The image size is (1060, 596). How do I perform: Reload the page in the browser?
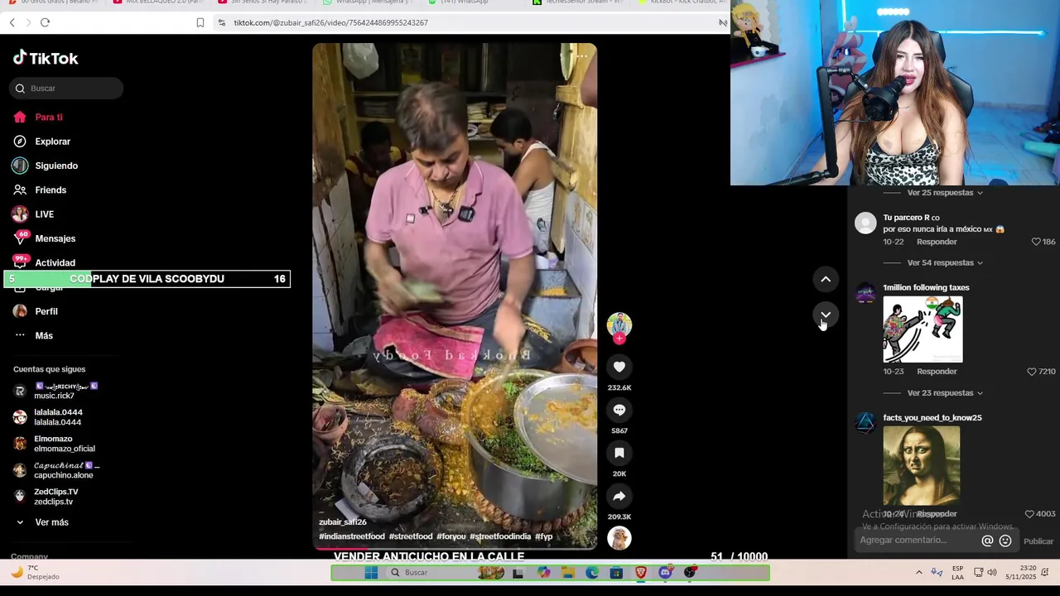45,22
